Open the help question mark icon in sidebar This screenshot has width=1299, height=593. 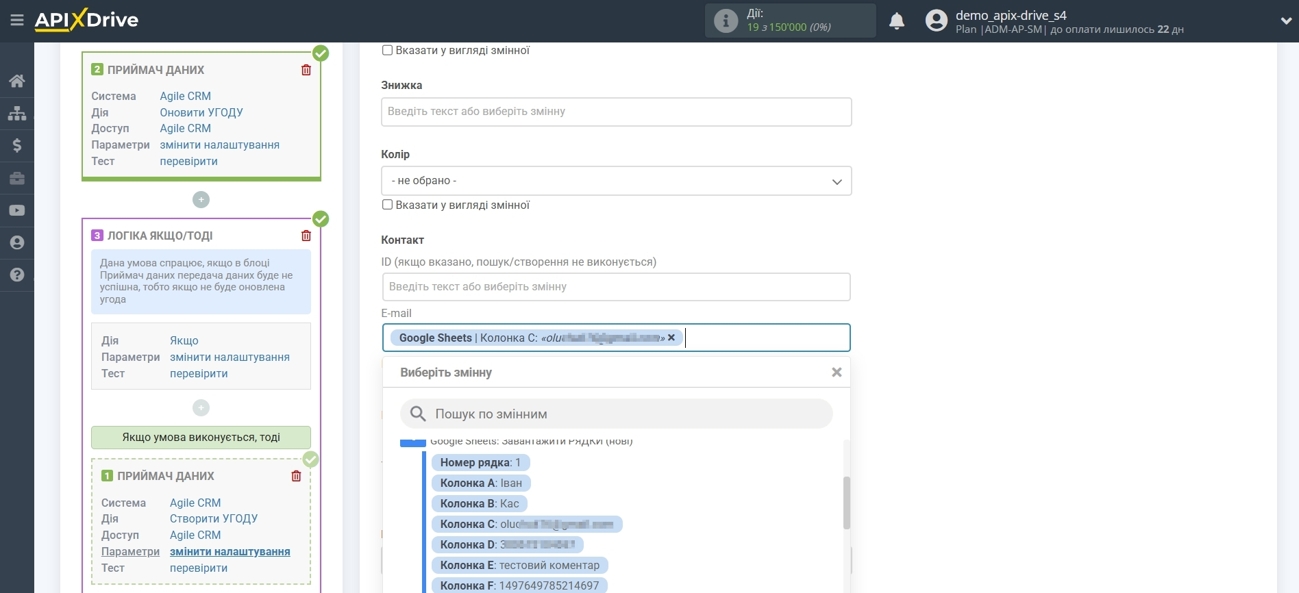(17, 275)
